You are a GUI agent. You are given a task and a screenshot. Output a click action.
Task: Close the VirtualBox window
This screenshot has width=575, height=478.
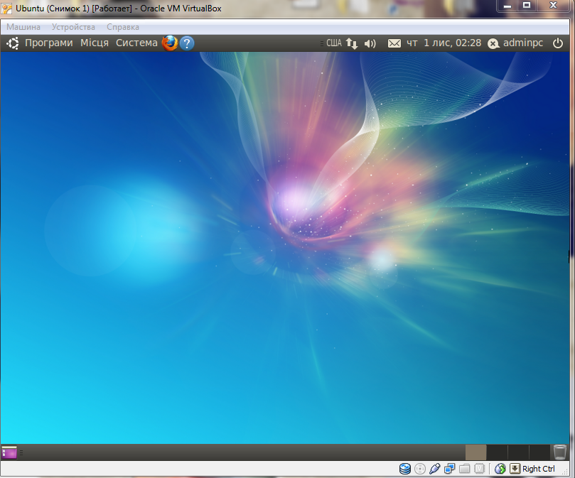pos(554,5)
